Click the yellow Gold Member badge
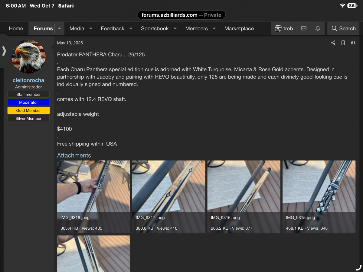 click(x=28, y=111)
